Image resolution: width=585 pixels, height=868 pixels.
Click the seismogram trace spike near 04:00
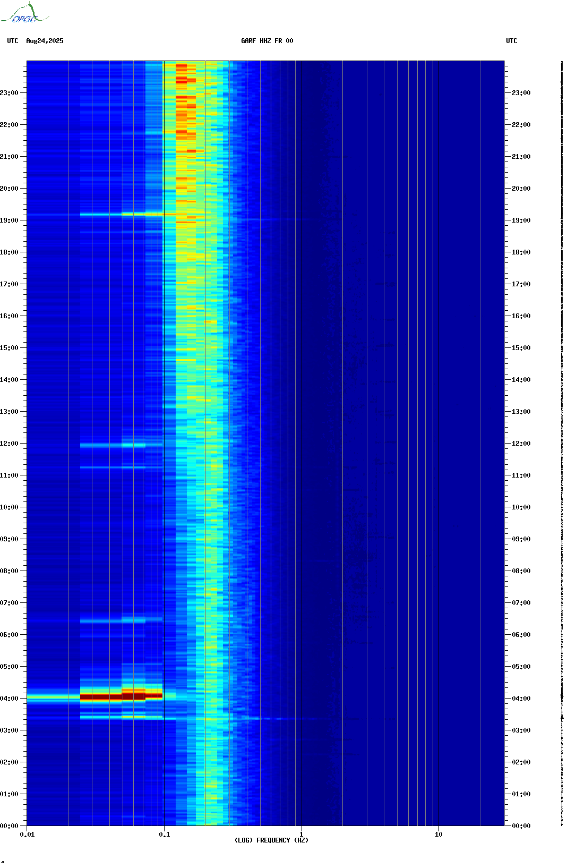point(562,695)
